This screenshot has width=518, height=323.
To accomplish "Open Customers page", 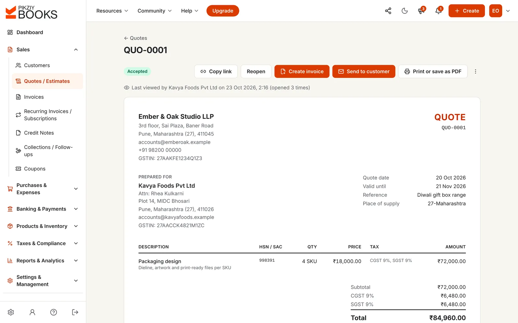I will [47, 65].
